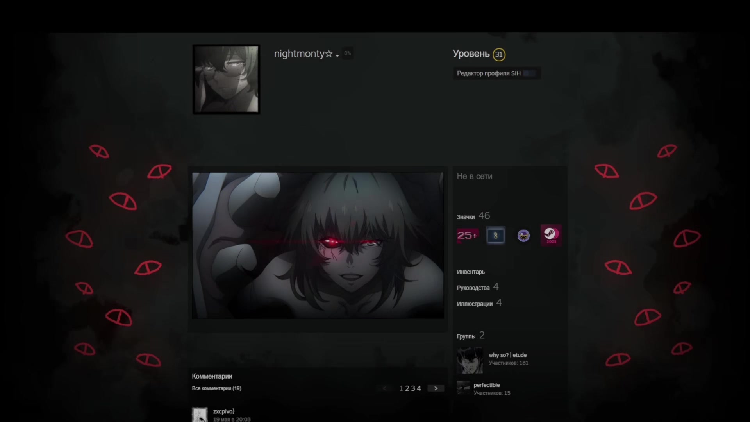
Task: Go to next comments page arrow
Action: 436,388
